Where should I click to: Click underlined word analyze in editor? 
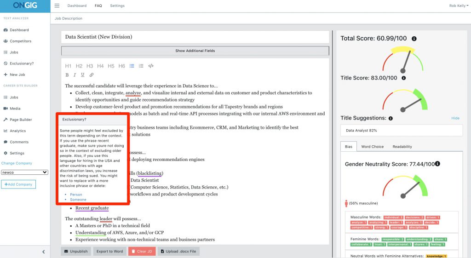(133, 93)
